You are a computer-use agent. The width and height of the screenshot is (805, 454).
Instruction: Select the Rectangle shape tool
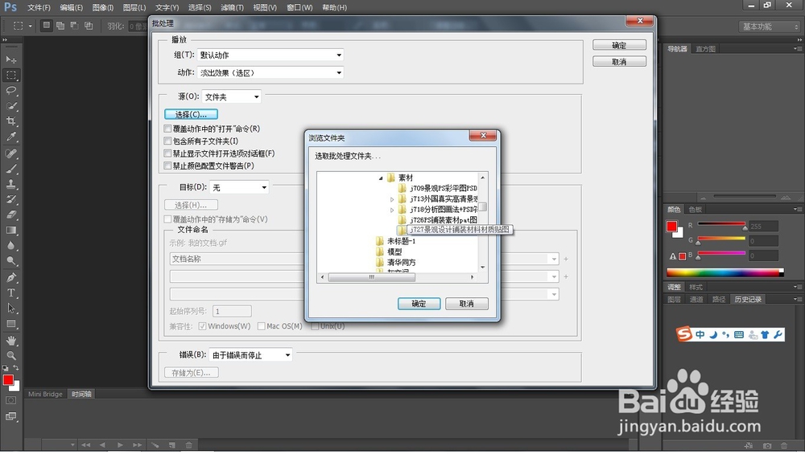pyautogui.click(x=10, y=325)
